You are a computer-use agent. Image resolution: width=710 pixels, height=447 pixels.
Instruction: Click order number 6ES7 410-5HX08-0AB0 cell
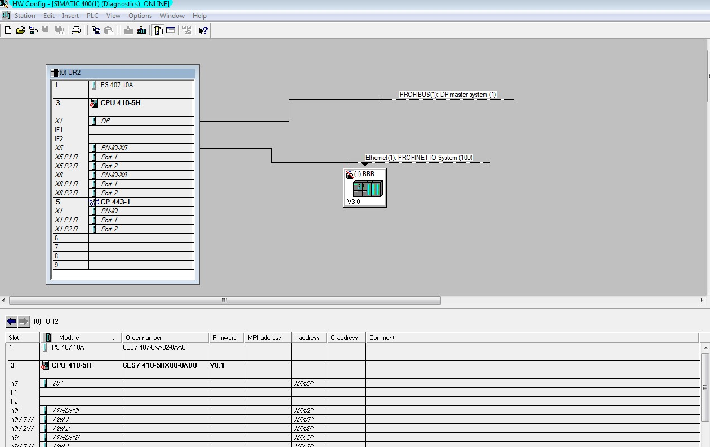(x=166, y=369)
